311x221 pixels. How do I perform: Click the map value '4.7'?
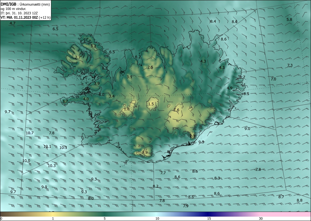coord(12,23)
